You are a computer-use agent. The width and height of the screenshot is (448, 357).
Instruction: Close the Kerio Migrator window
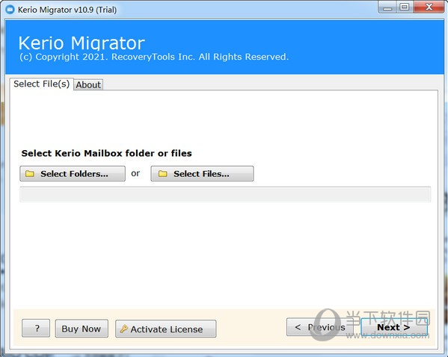(x=429, y=7)
